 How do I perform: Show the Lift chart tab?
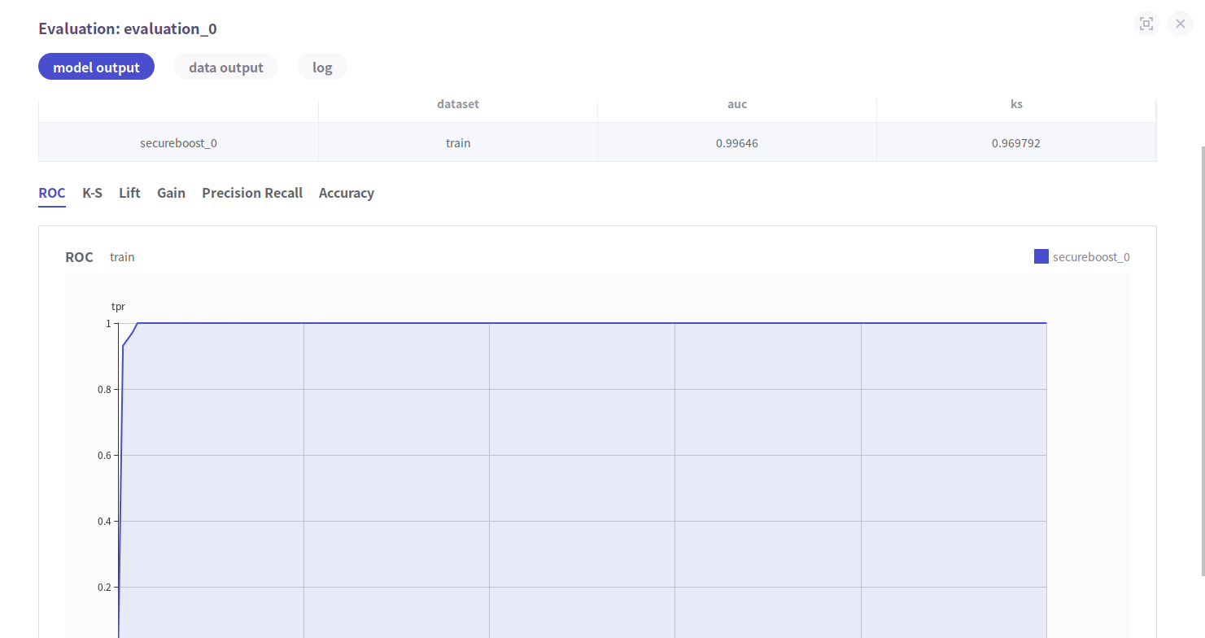pyautogui.click(x=129, y=193)
